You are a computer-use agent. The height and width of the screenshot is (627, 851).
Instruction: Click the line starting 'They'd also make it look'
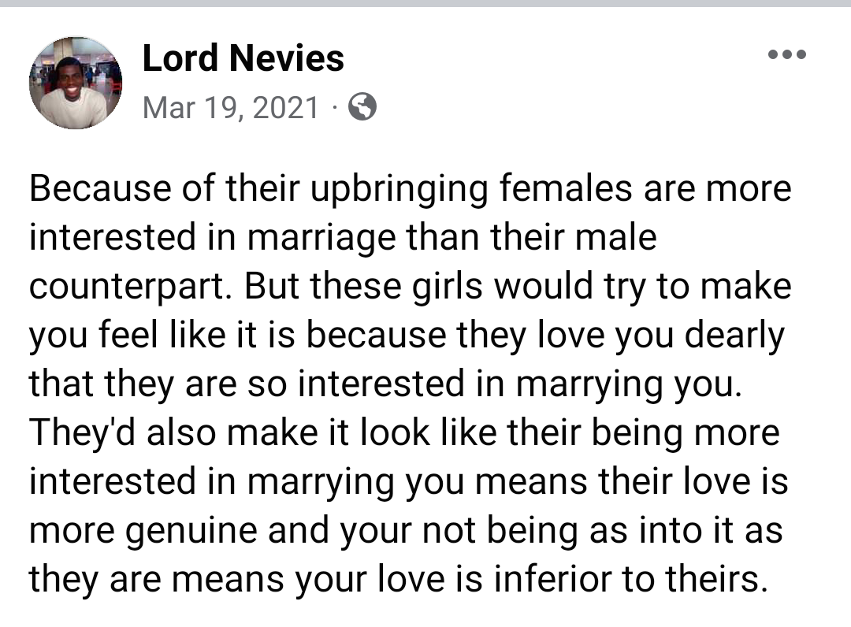point(404,432)
